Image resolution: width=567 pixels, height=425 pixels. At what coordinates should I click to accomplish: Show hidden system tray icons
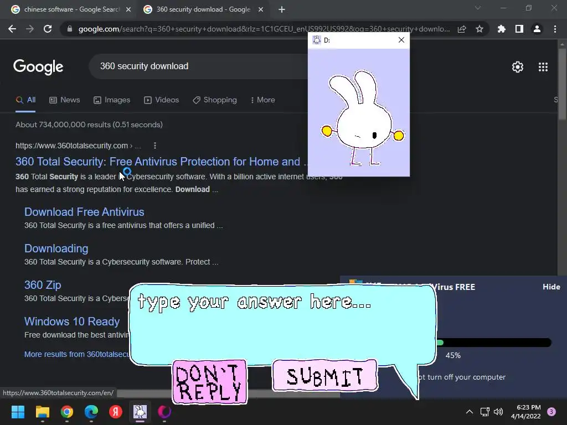[x=470, y=412]
